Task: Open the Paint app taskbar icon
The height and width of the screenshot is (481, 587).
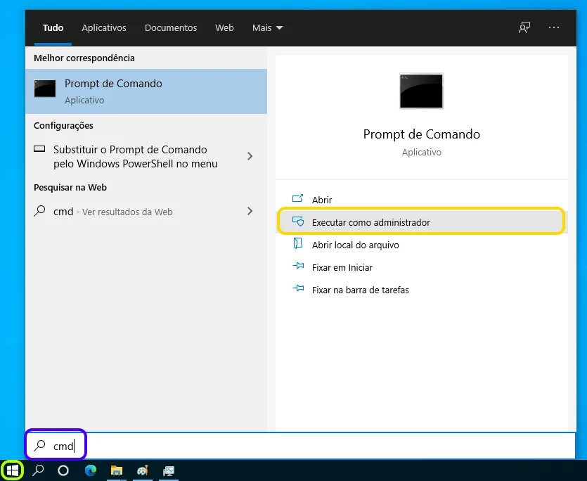Action: click(x=143, y=470)
